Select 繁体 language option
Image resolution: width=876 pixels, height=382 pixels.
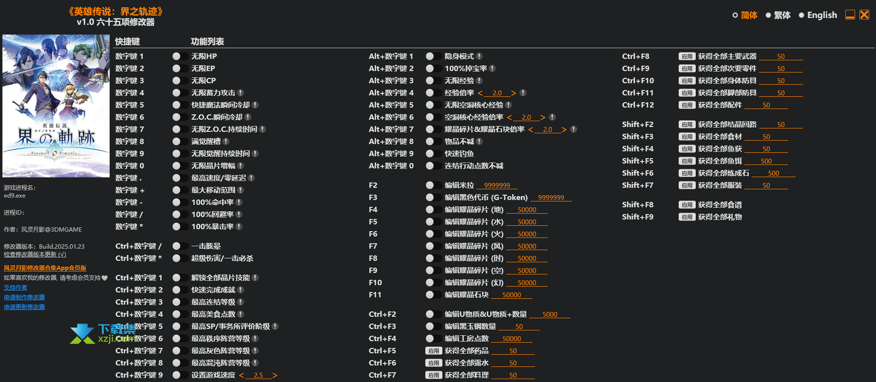(778, 15)
